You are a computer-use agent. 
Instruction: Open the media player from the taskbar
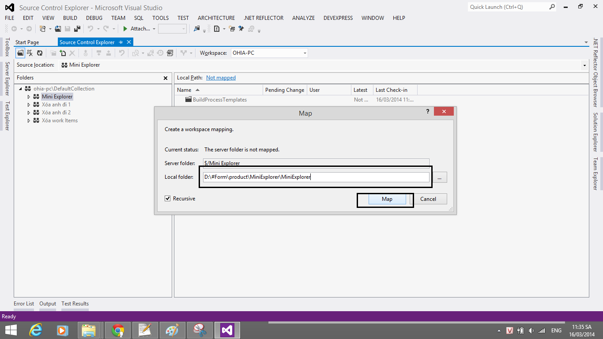tap(62, 330)
